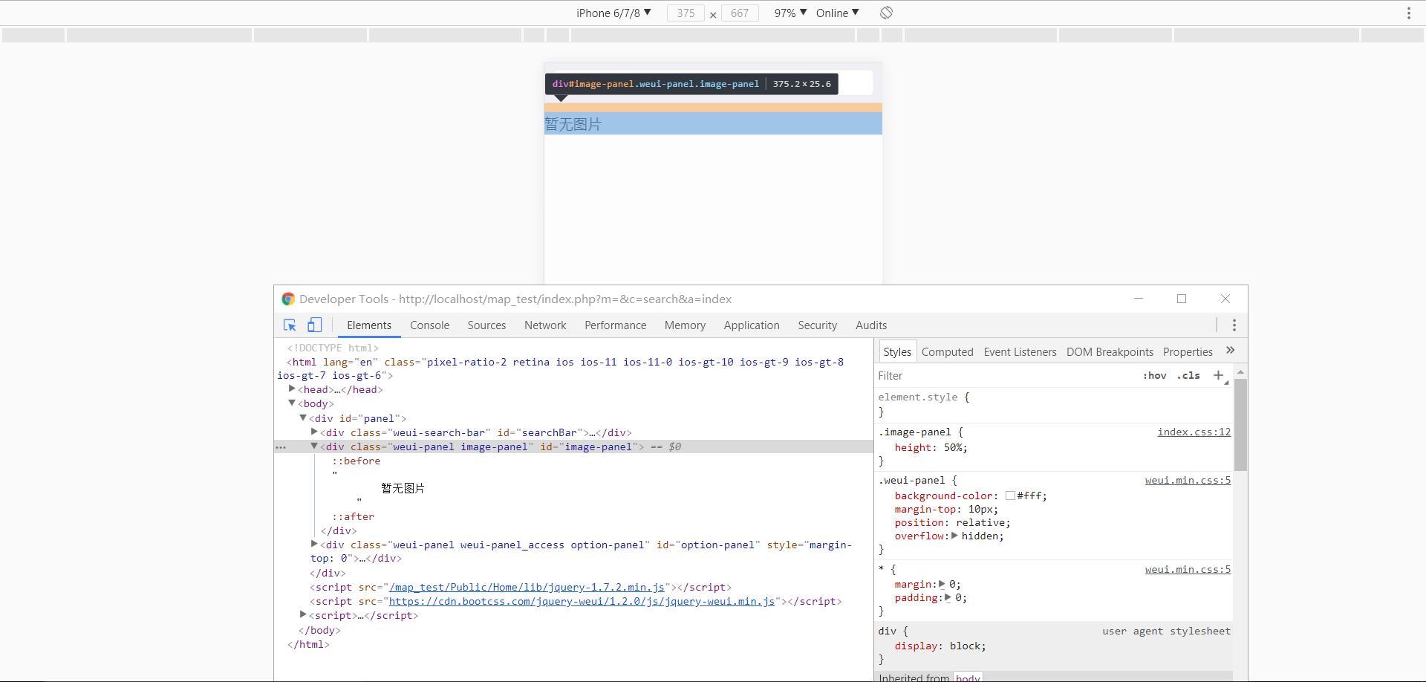Viewport: 1426px width, 682px height.
Task: Click the height: 50% declaration
Action: click(x=931, y=448)
